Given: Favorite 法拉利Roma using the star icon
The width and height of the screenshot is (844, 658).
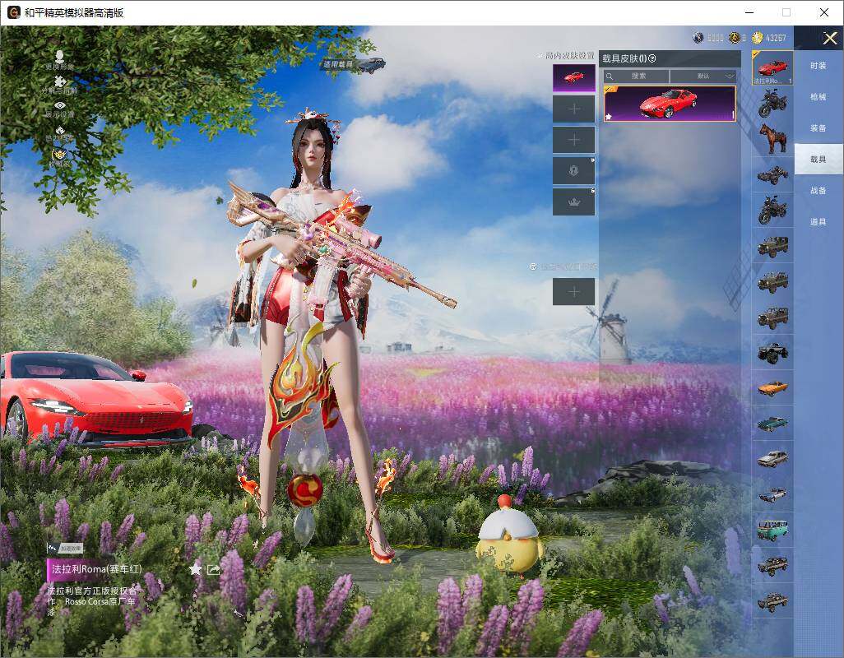Looking at the screenshot, I should pyautogui.click(x=196, y=568).
